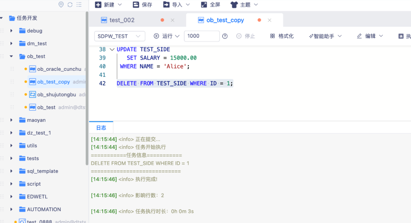Open the 主题 dropdown chevron
Viewport: 411px width, 223px height.
(x=256, y=5)
